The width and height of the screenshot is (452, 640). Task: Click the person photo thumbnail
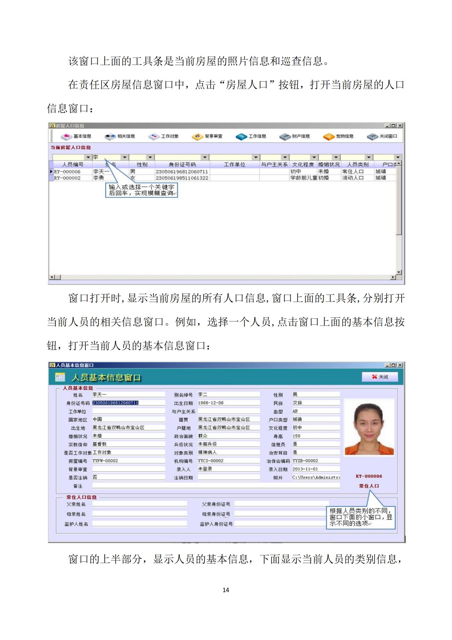[x=369, y=427]
